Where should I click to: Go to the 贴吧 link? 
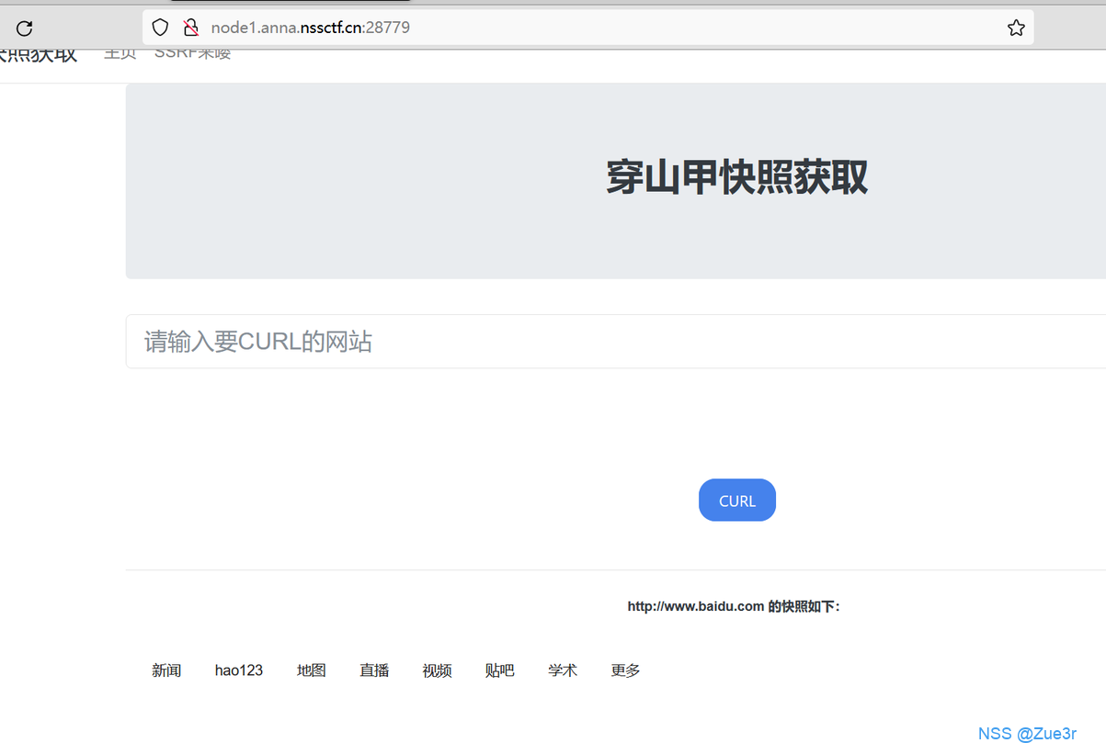[499, 670]
